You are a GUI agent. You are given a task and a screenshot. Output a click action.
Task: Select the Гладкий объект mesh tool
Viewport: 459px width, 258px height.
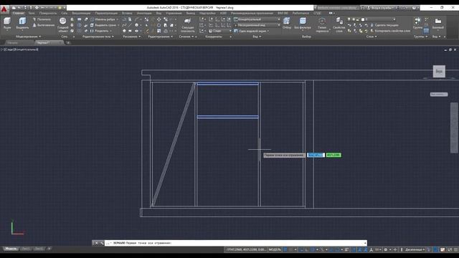(x=62, y=24)
